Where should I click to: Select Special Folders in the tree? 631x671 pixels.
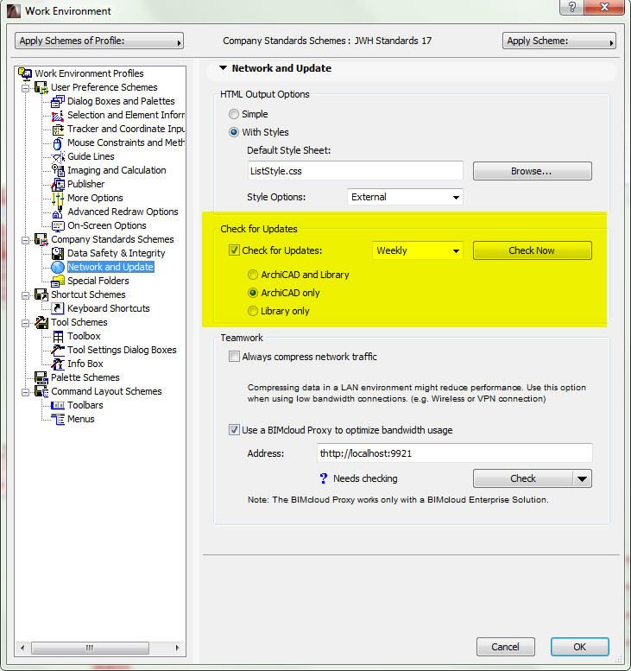point(98,281)
